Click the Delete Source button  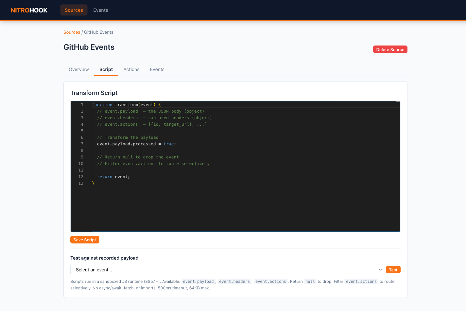click(390, 49)
